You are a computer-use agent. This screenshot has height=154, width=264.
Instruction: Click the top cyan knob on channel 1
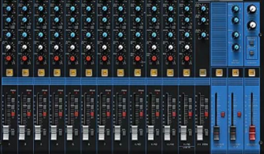[8, 8]
